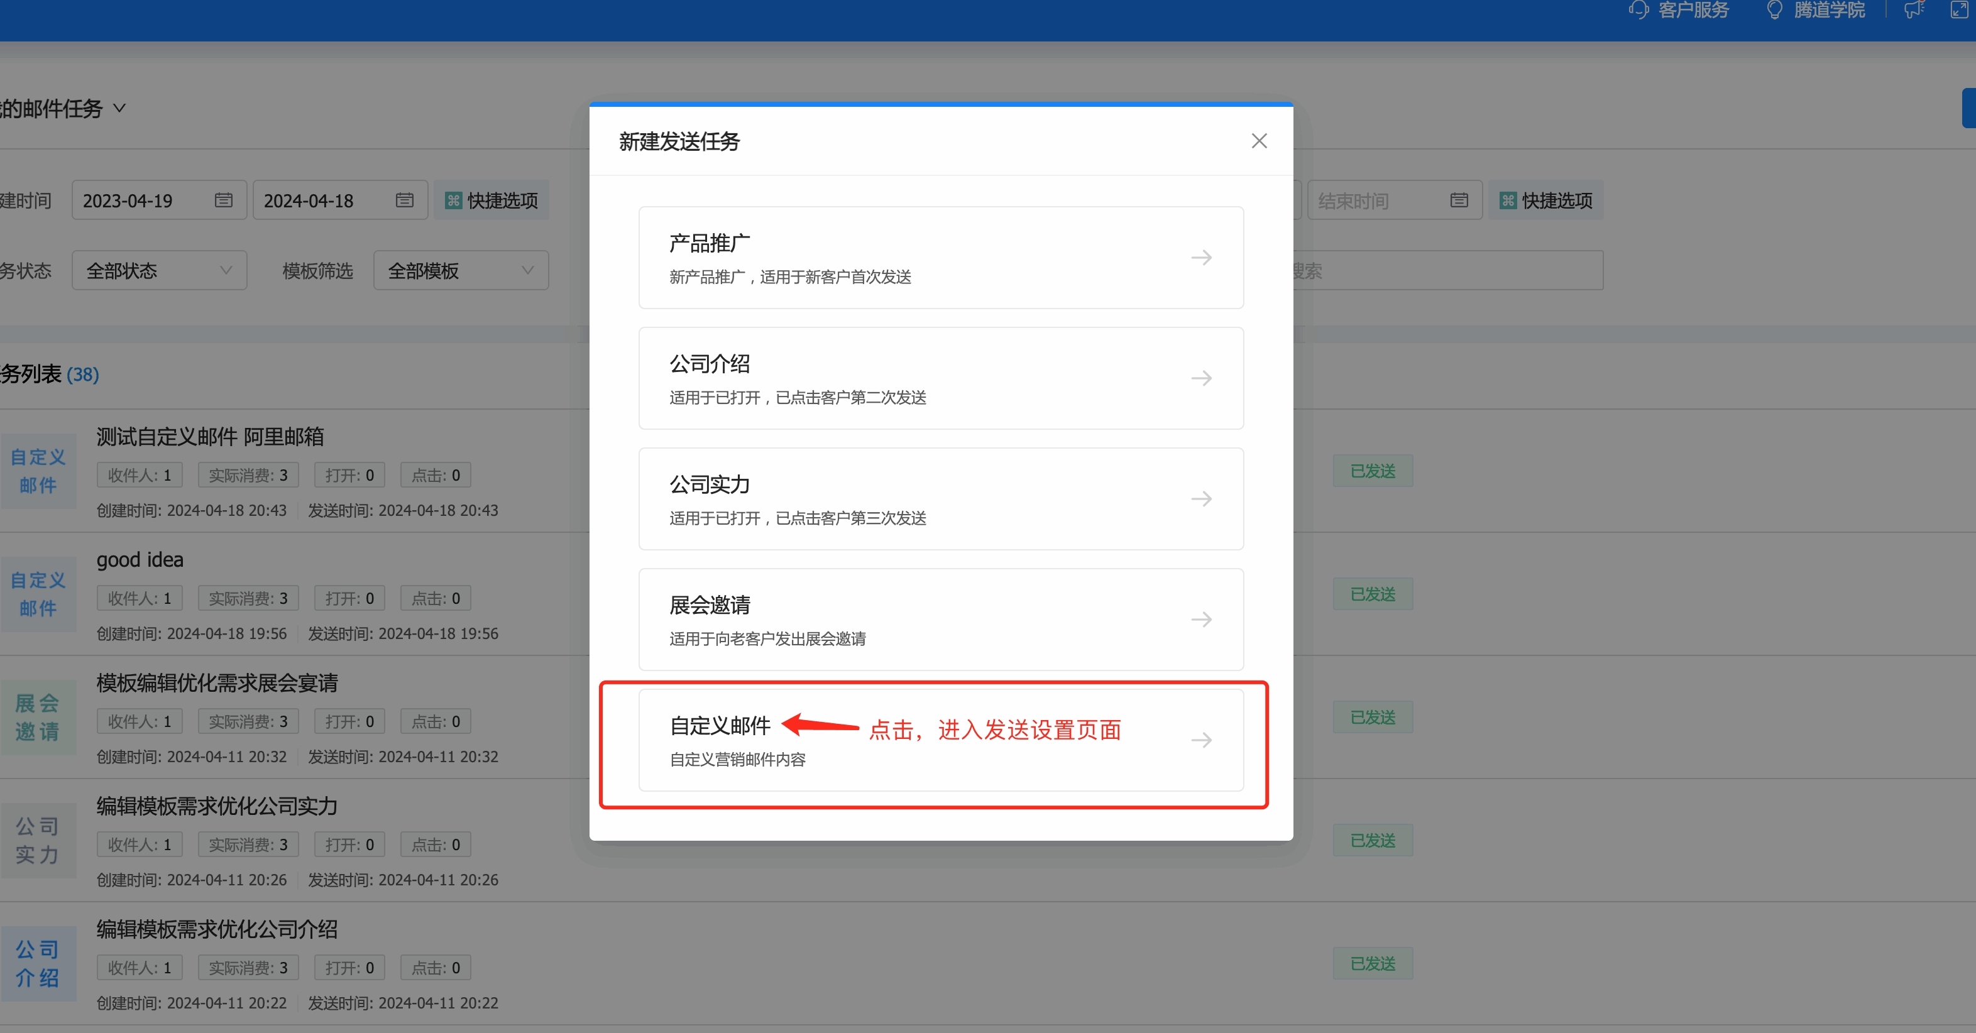Screen dimensions: 1976x1033
Task: Expand the 邮件任务 title dropdown chevron
Action: tap(119, 108)
